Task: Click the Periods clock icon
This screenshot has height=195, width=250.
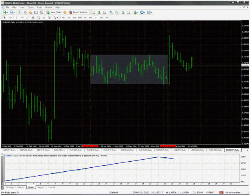Action: point(142,12)
